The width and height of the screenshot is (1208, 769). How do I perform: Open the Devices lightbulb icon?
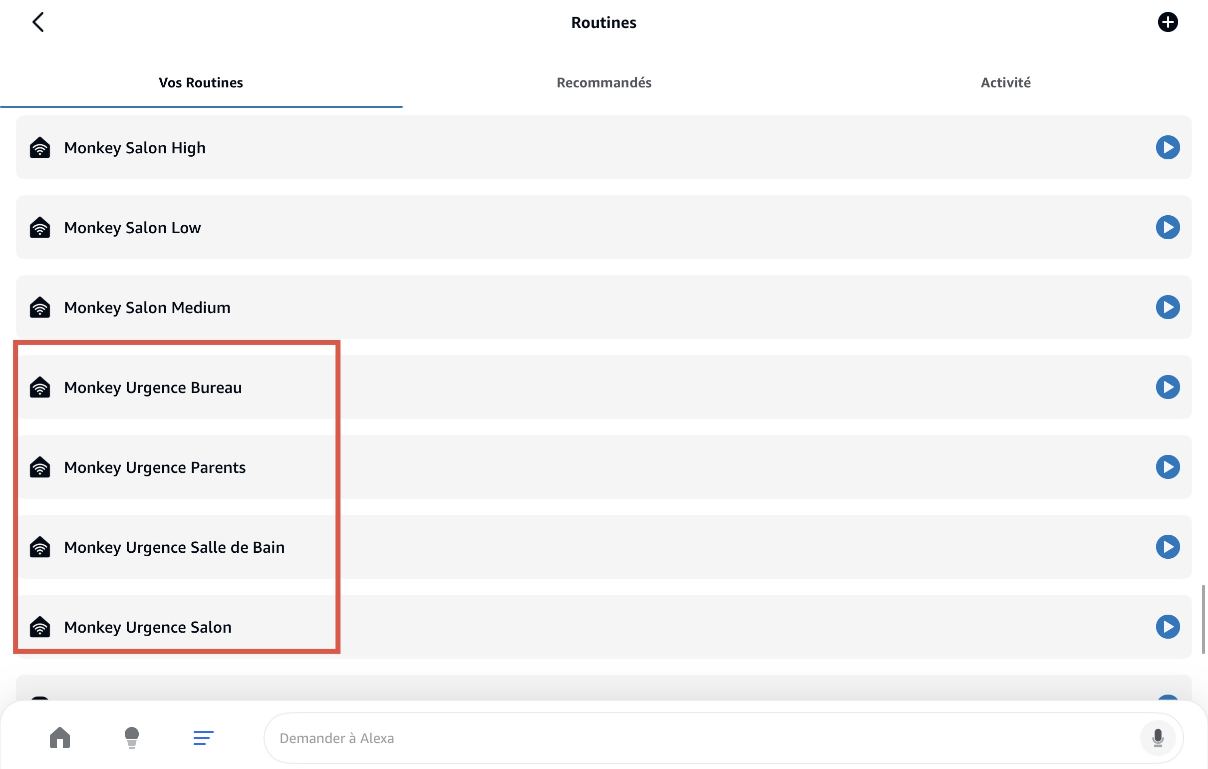pos(131,738)
